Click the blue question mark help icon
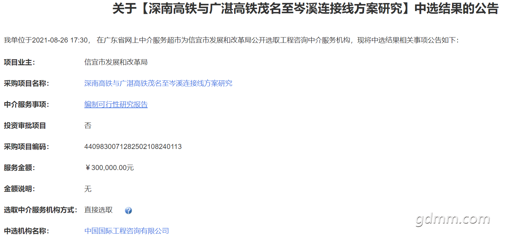The width and height of the screenshot is (506, 240). (128, 211)
